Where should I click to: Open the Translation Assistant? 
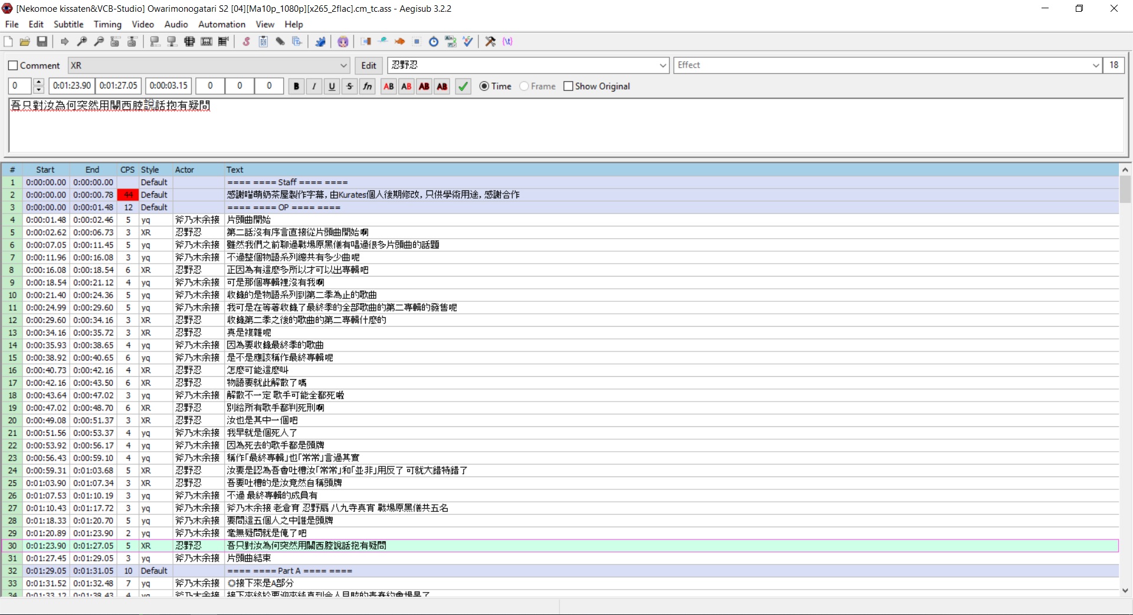click(400, 41)
